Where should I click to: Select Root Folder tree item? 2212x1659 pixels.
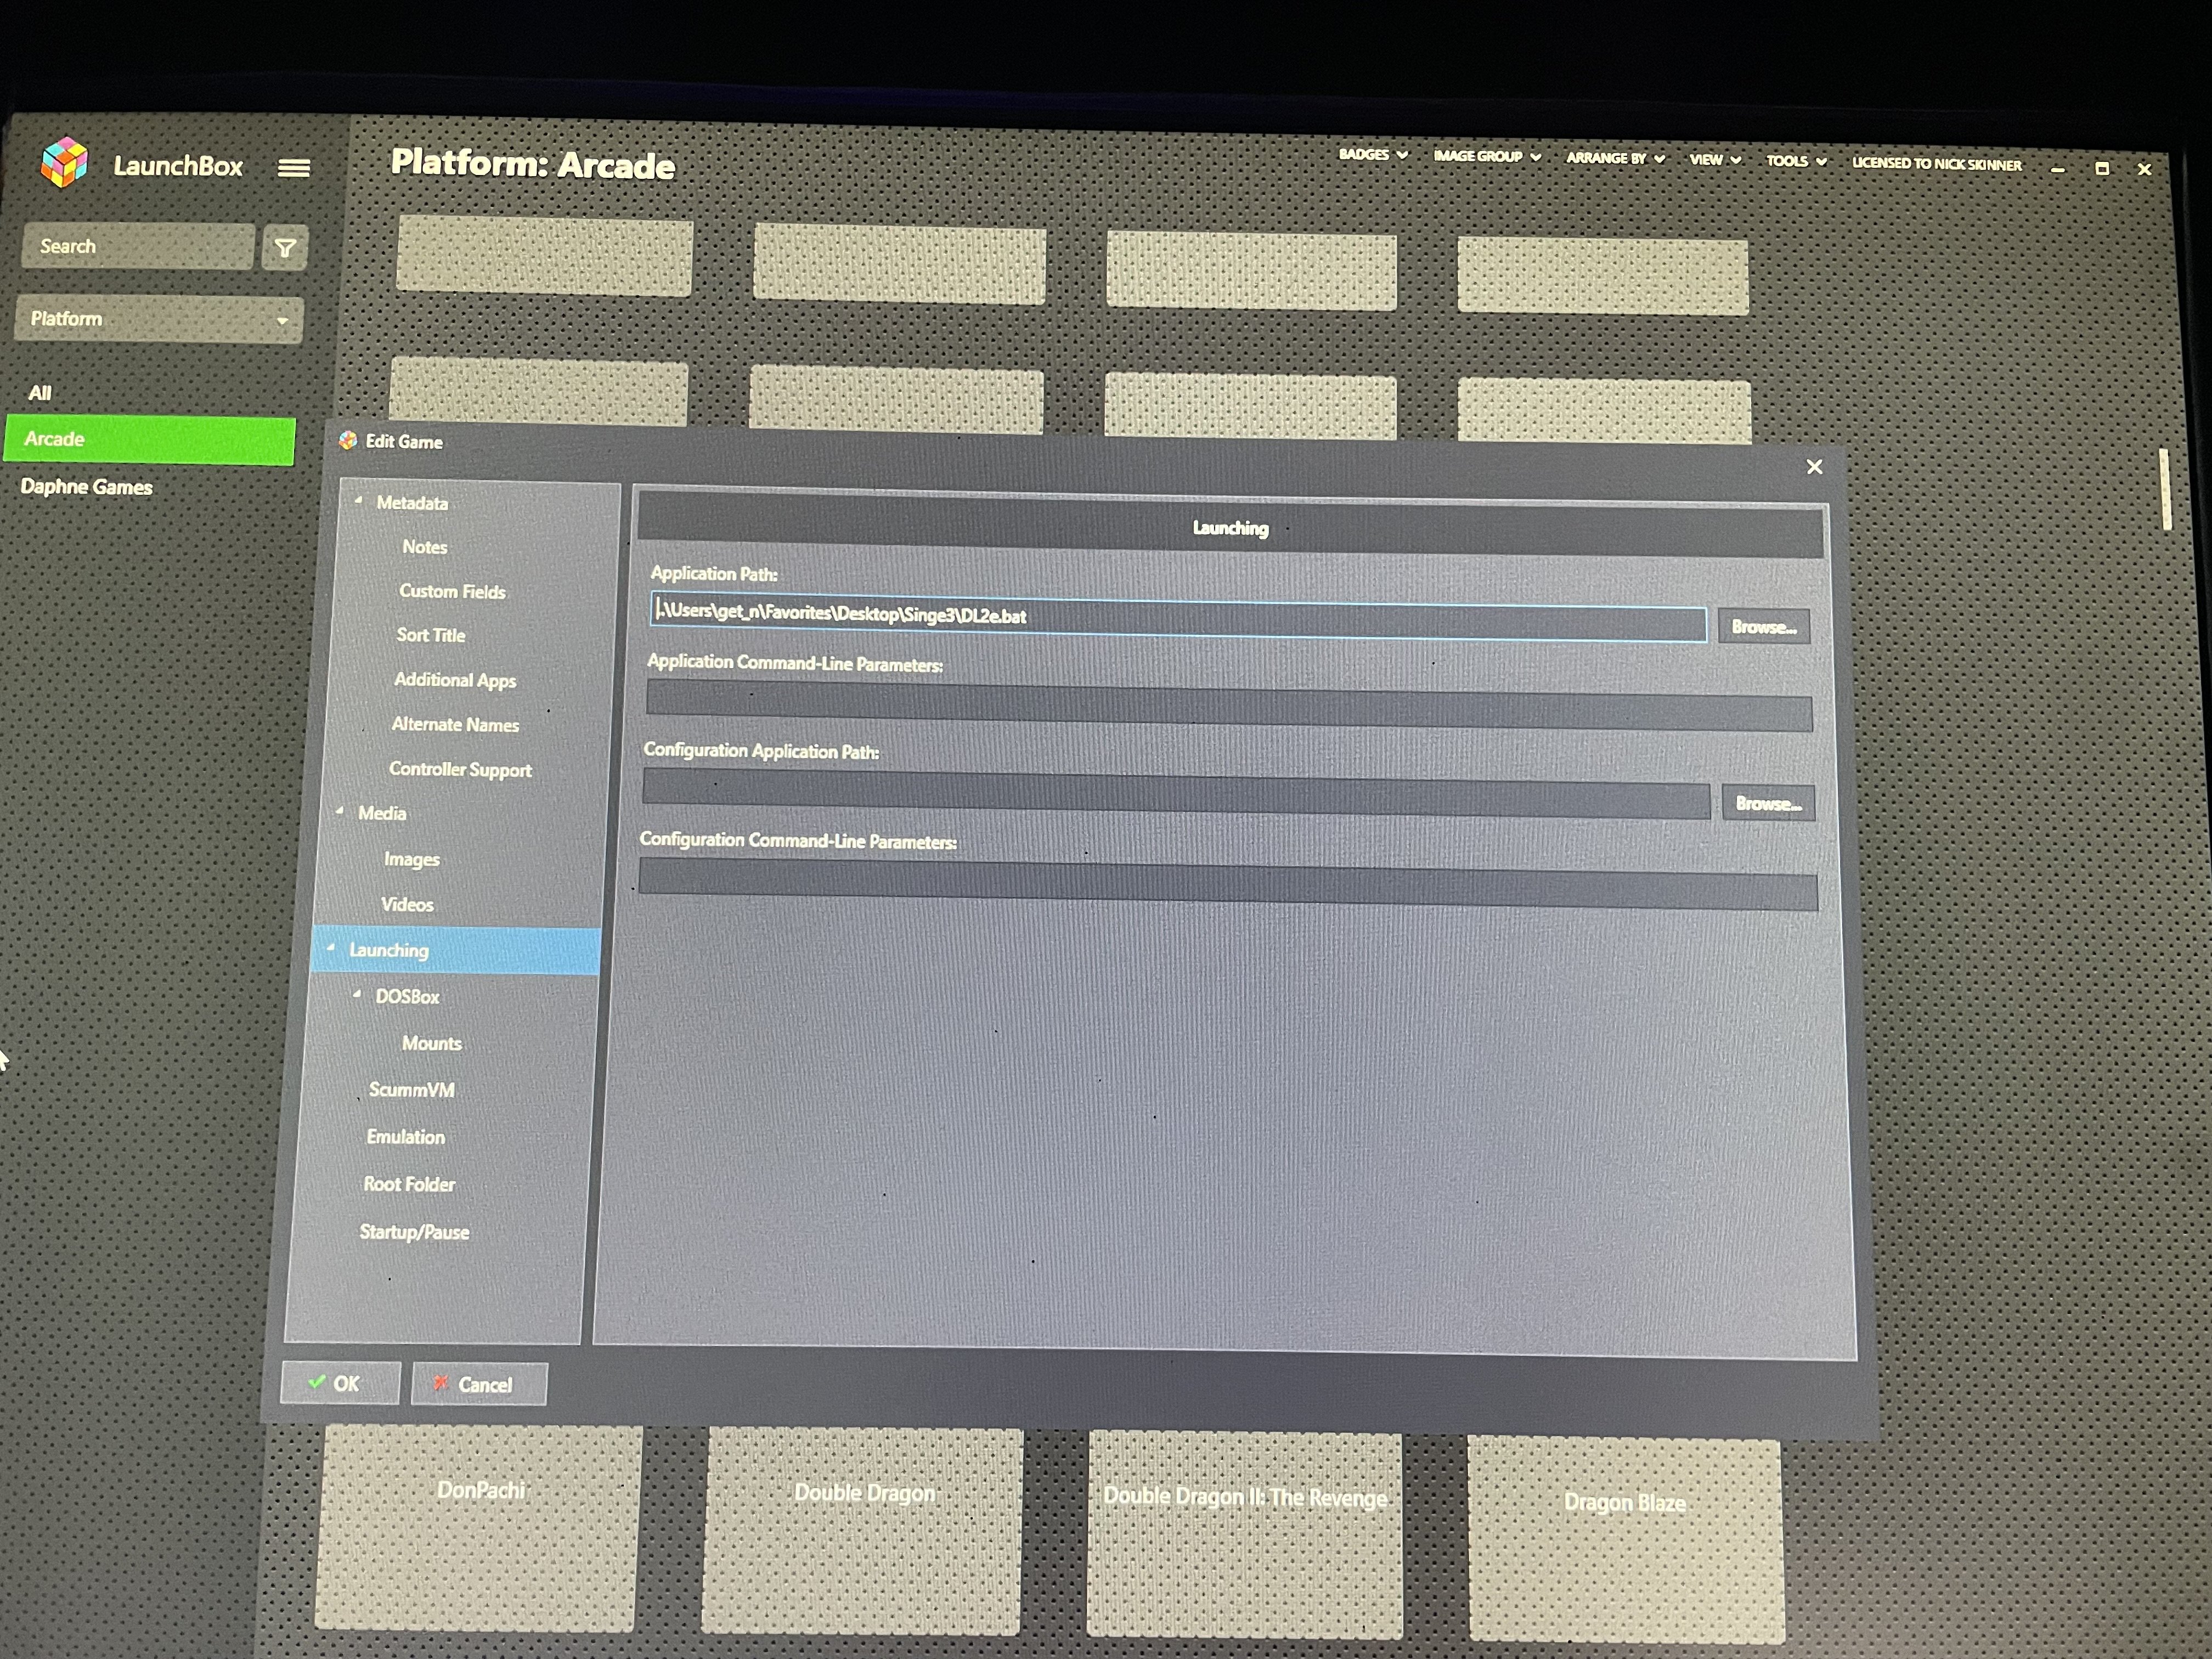pos(409,1184)
